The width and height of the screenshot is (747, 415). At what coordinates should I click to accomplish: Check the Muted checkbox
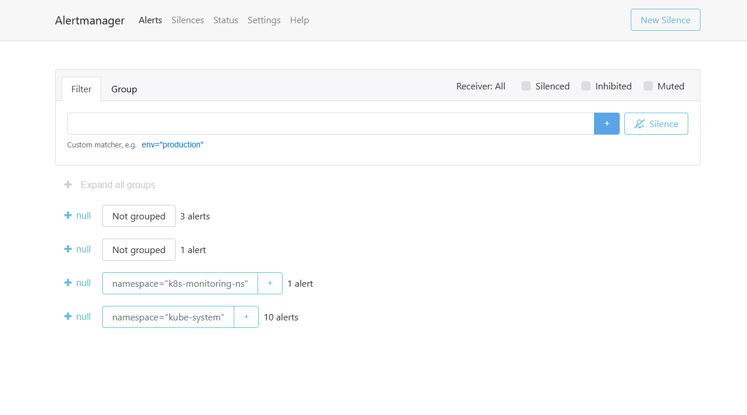[648, 86]
